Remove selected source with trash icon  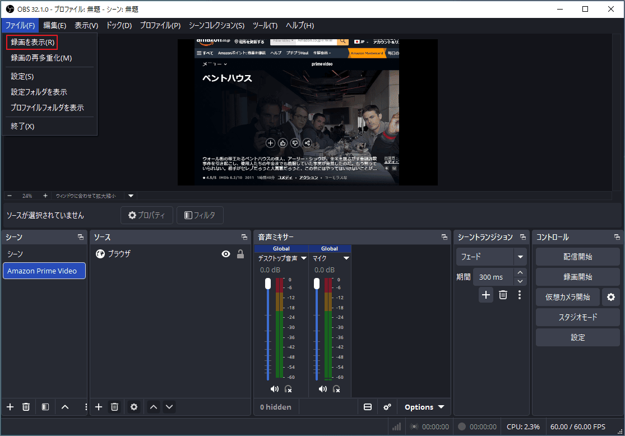click(114, 407)
